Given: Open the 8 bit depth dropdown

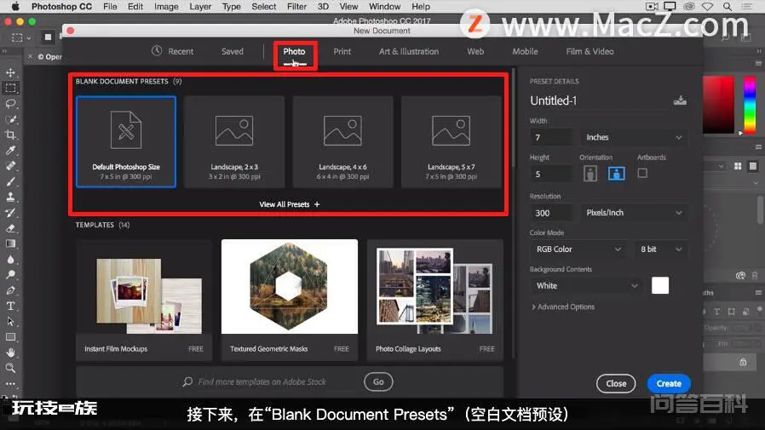Looking at the screenshot, I should (661, 249).
